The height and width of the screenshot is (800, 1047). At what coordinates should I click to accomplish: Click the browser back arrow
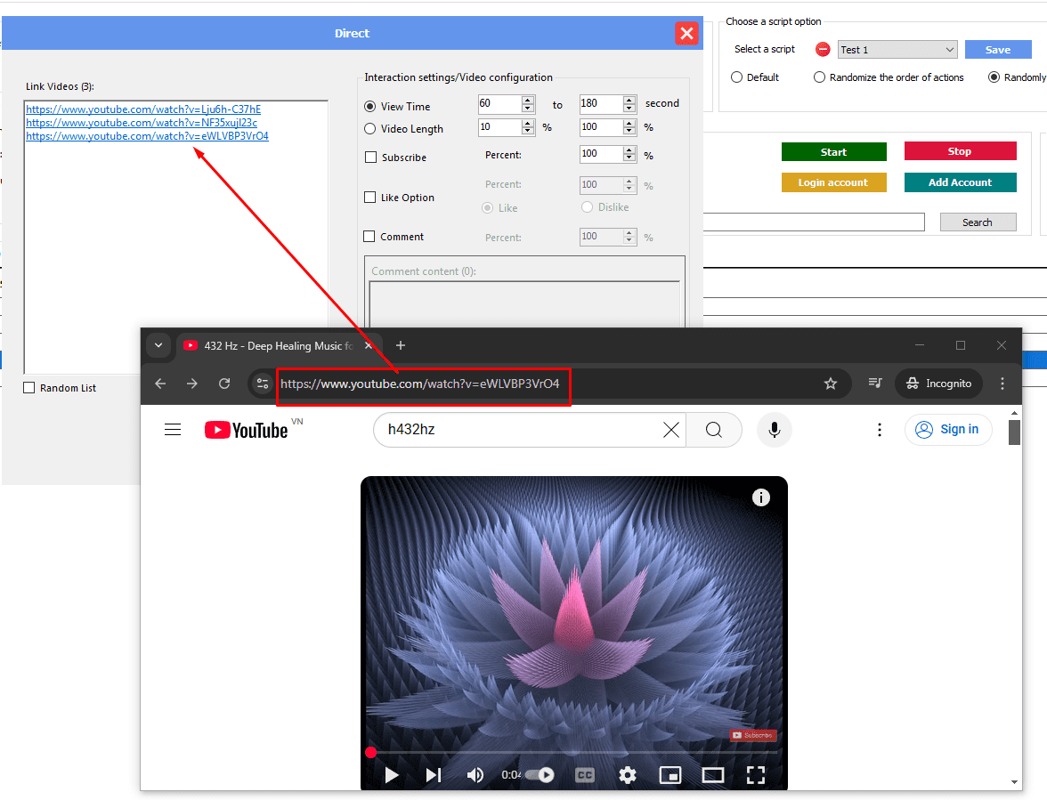coord(160,384)
